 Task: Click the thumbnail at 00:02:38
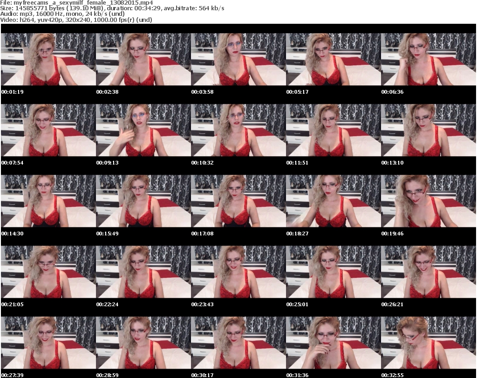pyautogui.click(x=143, y=59)
